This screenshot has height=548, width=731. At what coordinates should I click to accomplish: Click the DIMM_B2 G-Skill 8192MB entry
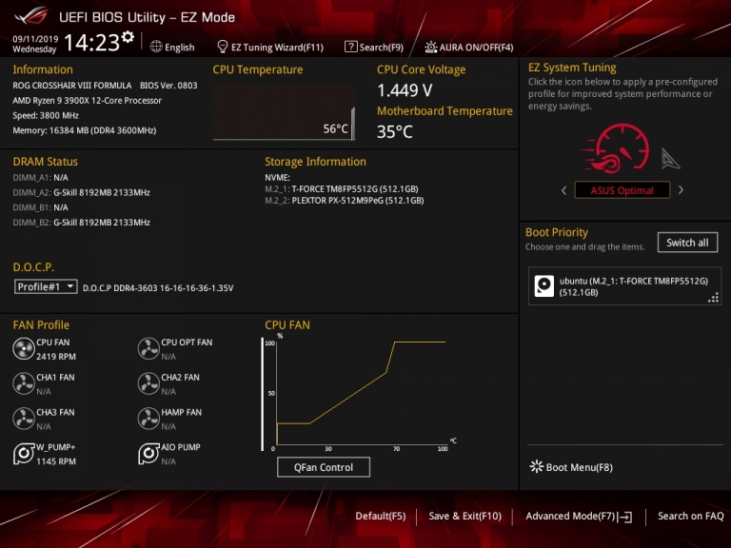pyautogui.click(x=82, y=223)
